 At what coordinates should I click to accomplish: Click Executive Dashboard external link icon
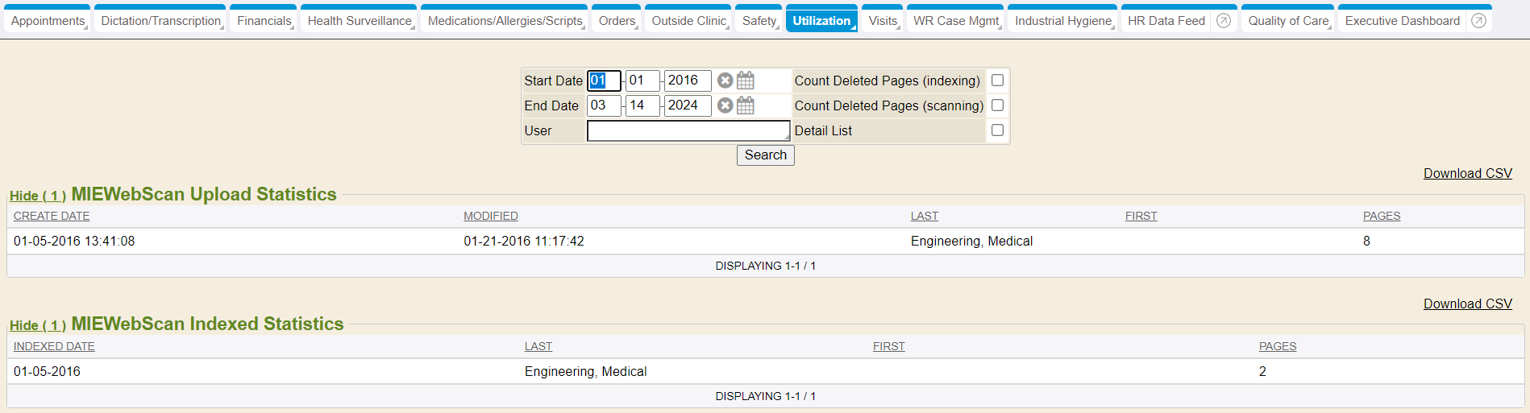point(1478,21)
